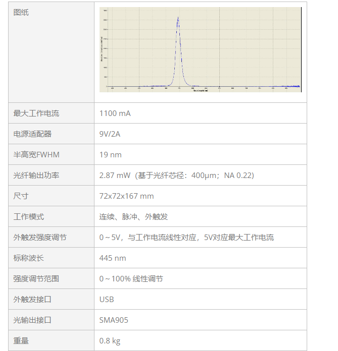Viewport: 338px width, 351px height.
Task: Select the value 72x72x167 mm
Action: tap(126, 196)
